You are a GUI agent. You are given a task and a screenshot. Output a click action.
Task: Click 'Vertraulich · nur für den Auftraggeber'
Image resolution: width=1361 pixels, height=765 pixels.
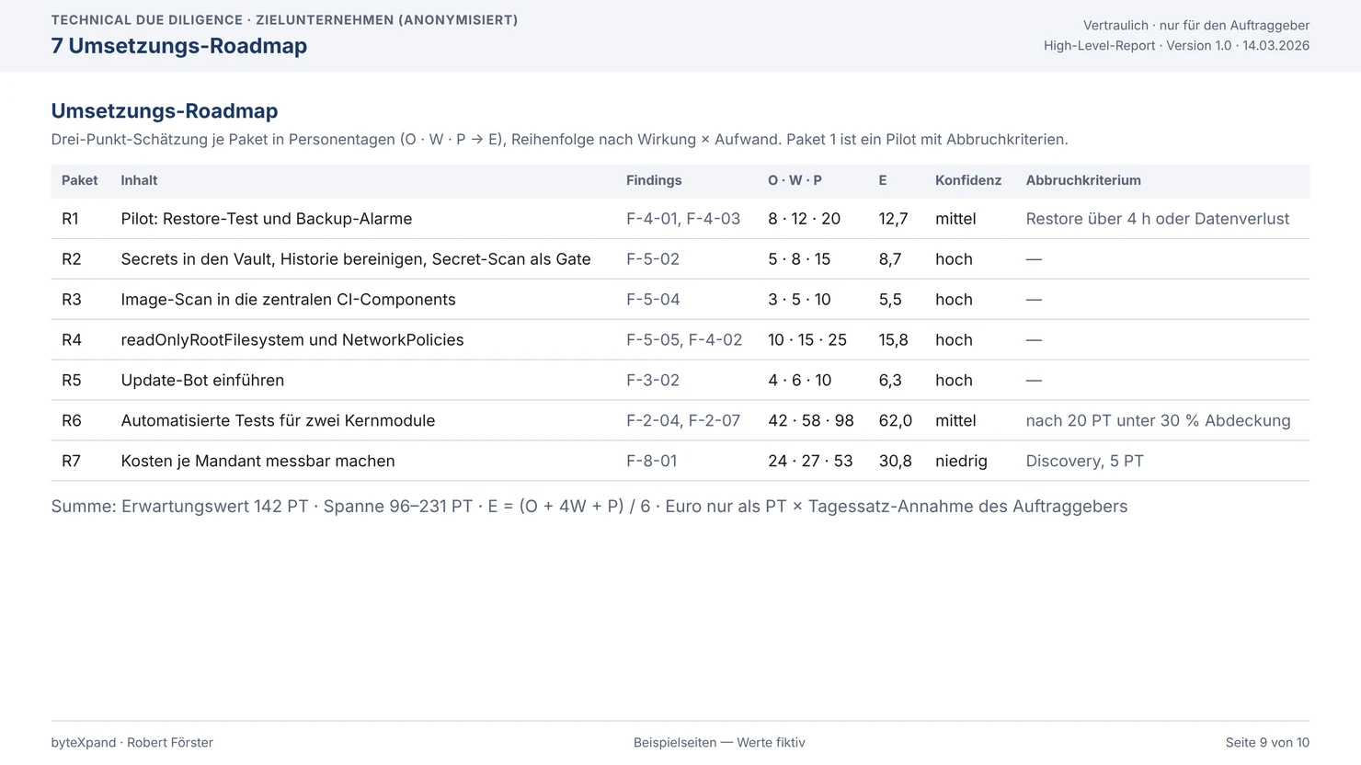[1196, 26]
